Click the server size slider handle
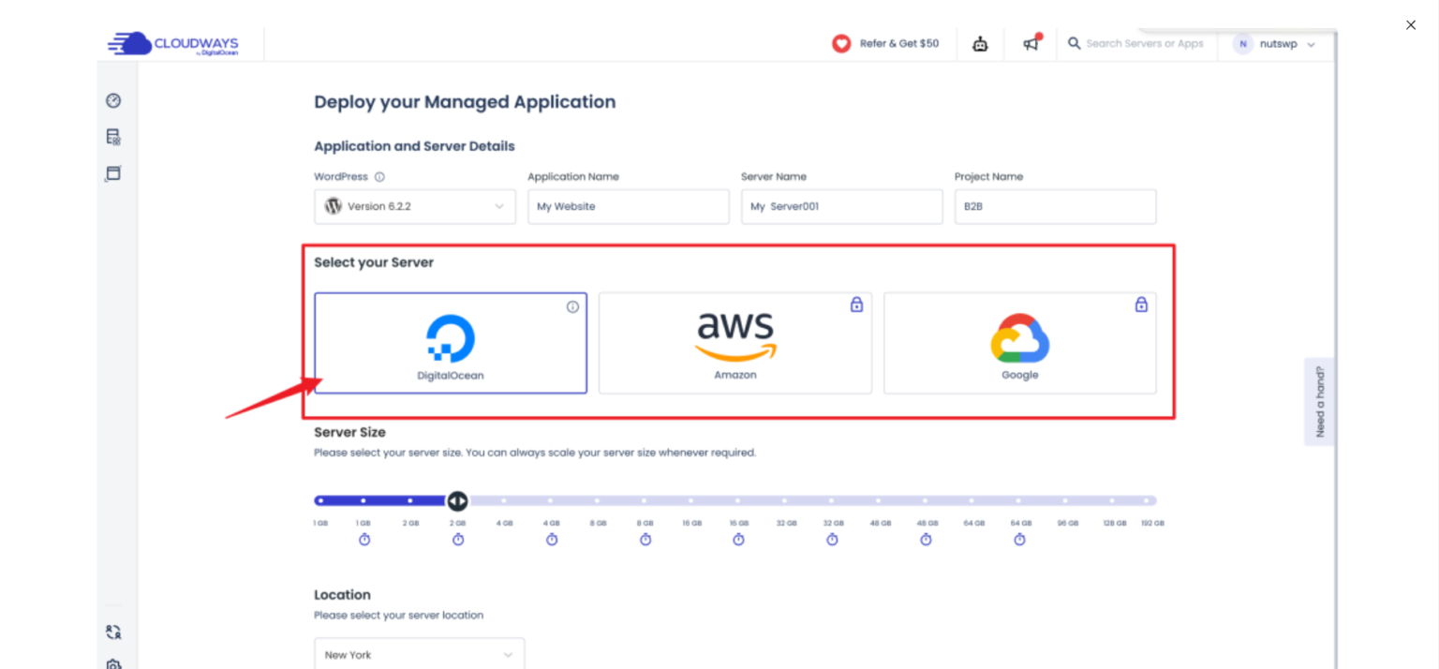 (457, 501)
